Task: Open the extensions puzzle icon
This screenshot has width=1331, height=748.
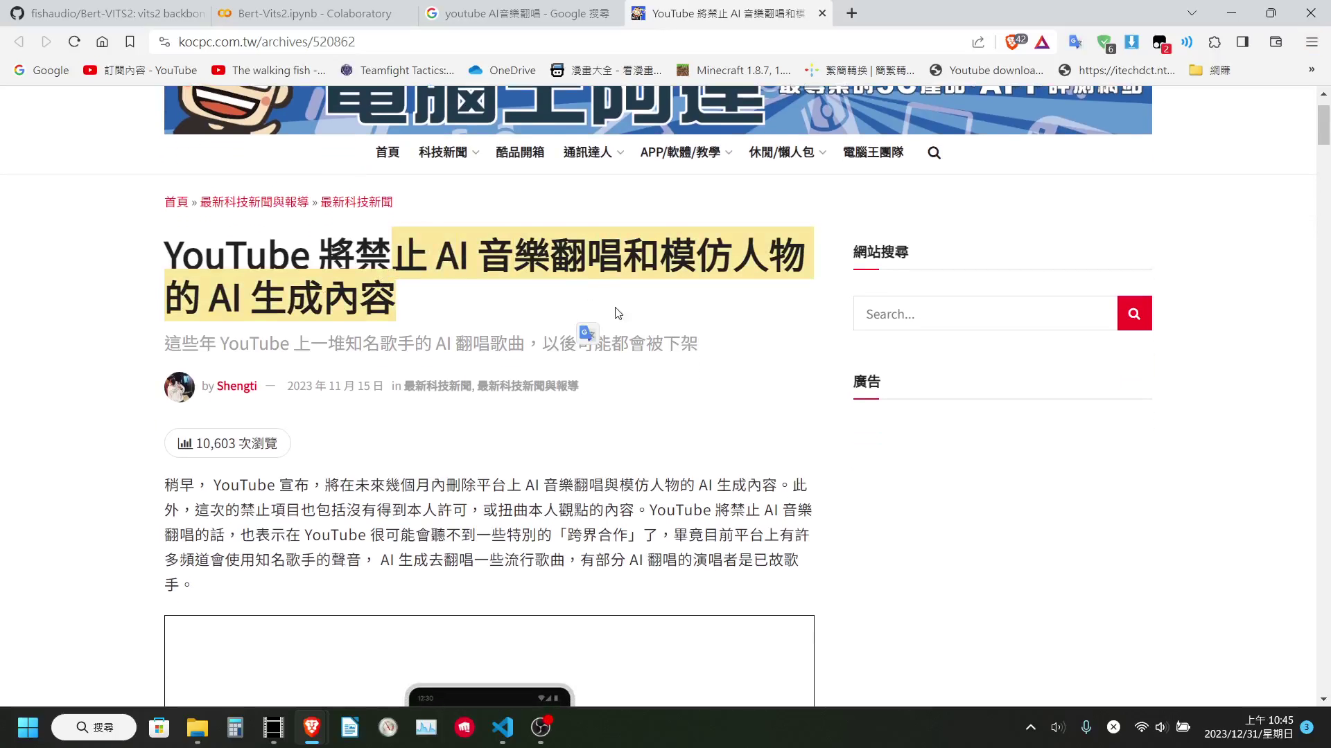Action: tap(1215, 42)
